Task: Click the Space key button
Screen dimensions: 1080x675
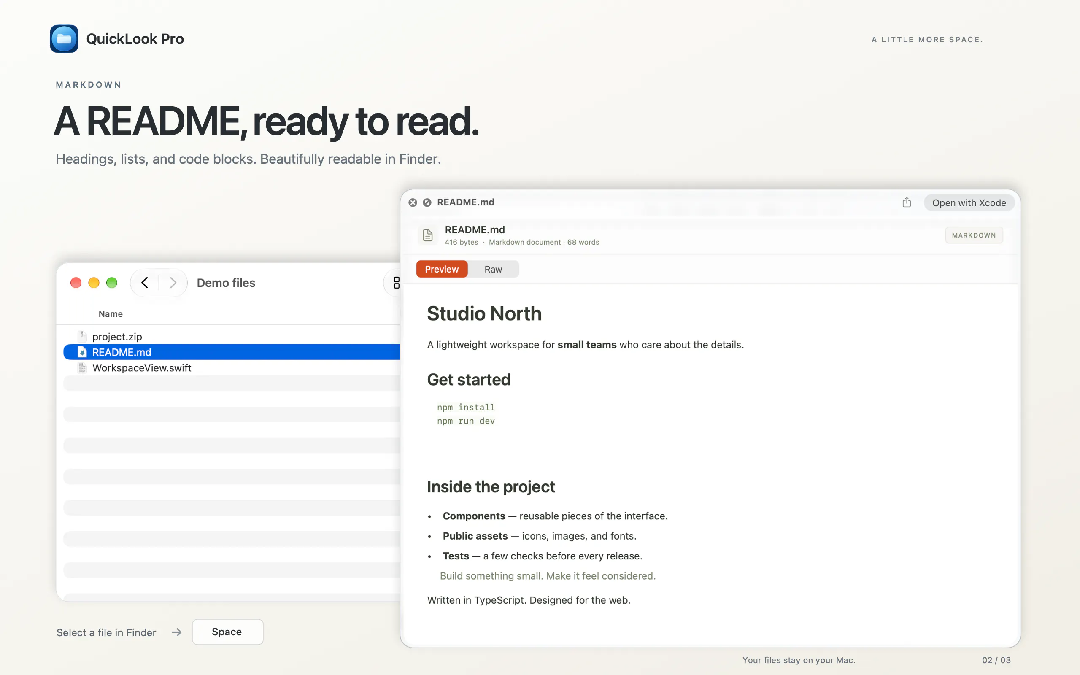Action: tap(227, 632)
